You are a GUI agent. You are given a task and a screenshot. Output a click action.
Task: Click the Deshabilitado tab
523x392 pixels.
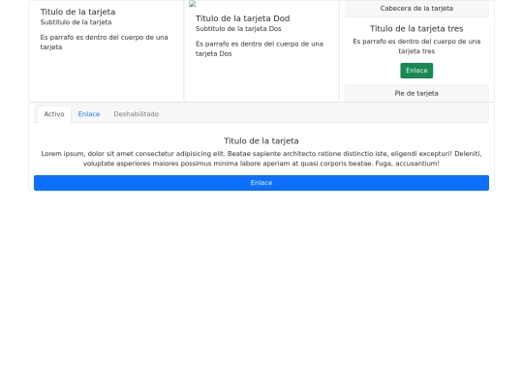pos(137,114)
